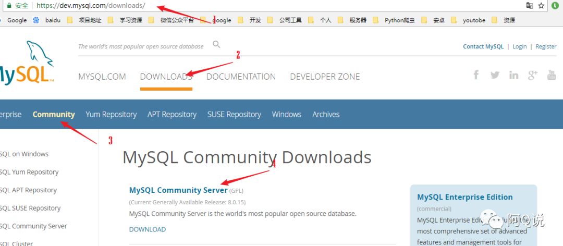Click the MySQL Community Server heading link
Screen dimensions: 563x246
coord(178,190)
